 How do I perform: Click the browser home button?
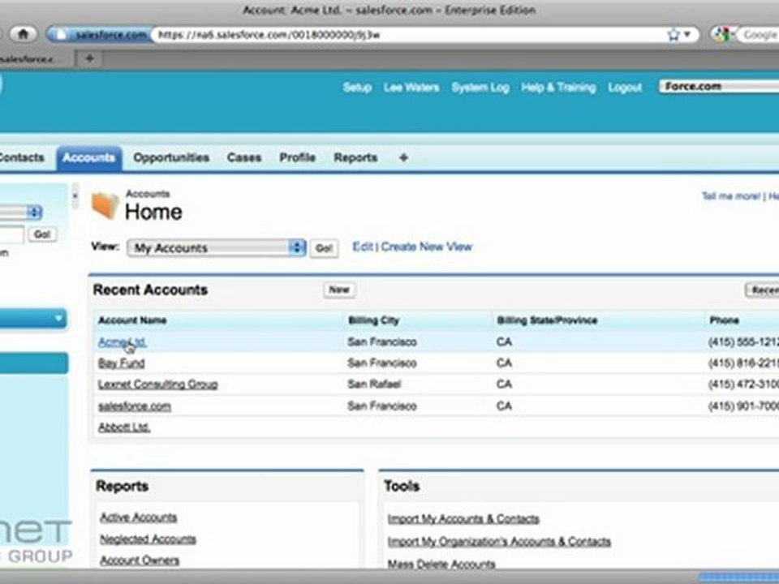click(x=23, y=34)
